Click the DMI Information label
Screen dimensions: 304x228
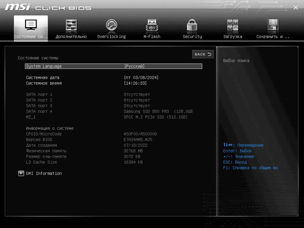[44, 173]
